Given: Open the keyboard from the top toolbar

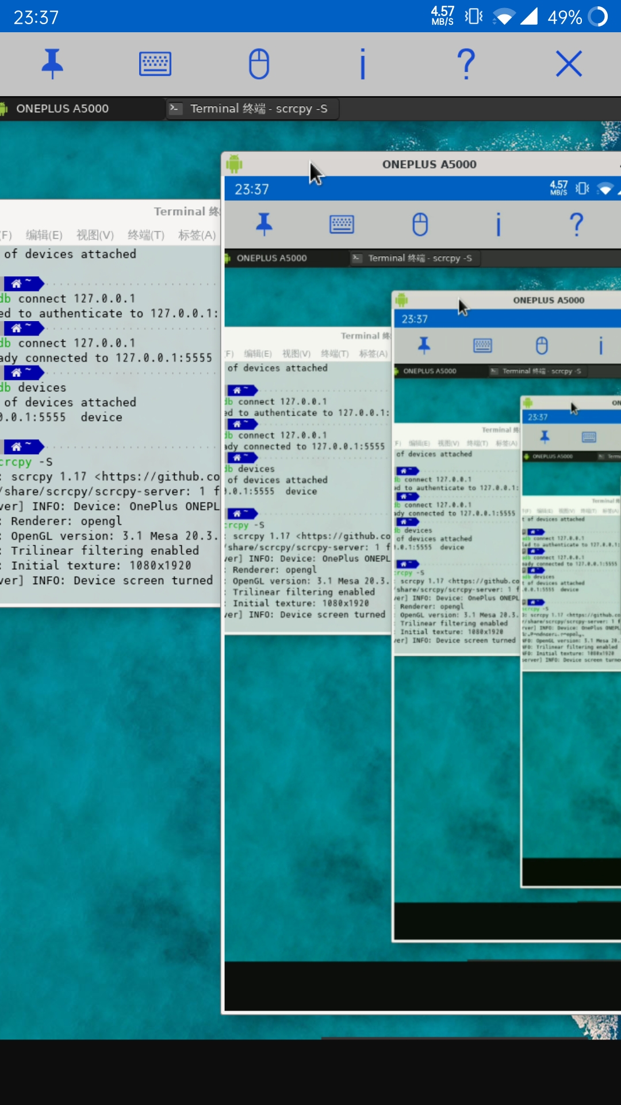Looking at the screenshot, I should (155, 63).
